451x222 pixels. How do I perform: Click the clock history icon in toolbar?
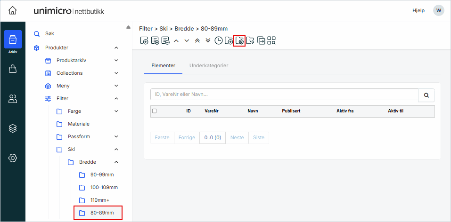point(218,40)
